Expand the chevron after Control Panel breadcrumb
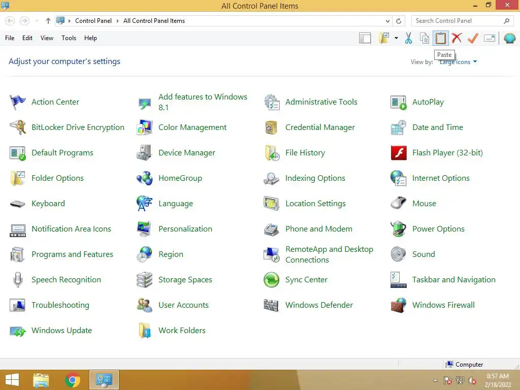 point(117,21)
